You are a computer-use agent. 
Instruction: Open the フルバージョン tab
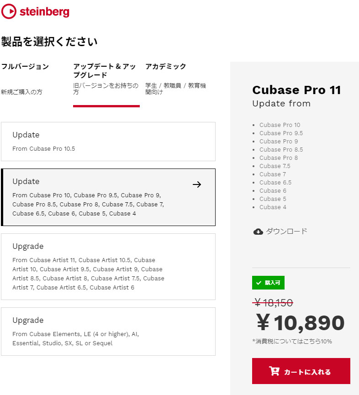(x=25, y=79)
